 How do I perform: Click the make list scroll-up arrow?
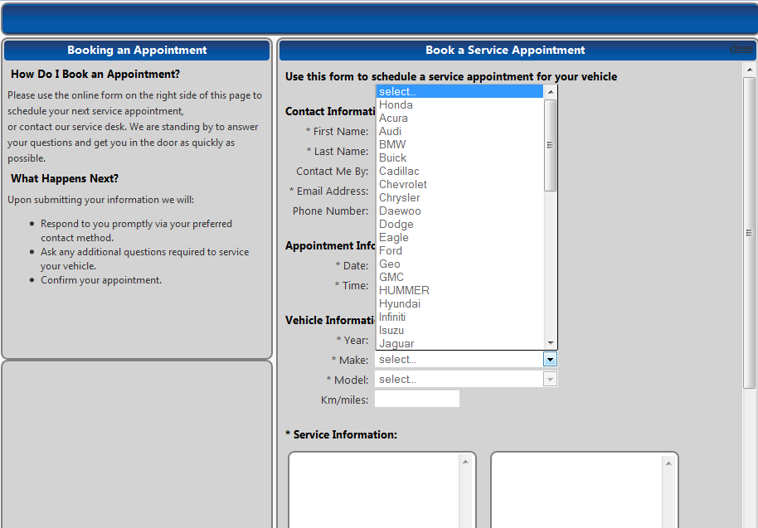click(550, 92)
